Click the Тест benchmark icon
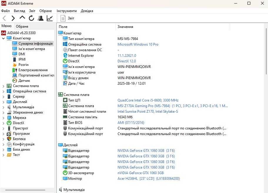The image size is (268, 193). (x=9, y=155)
